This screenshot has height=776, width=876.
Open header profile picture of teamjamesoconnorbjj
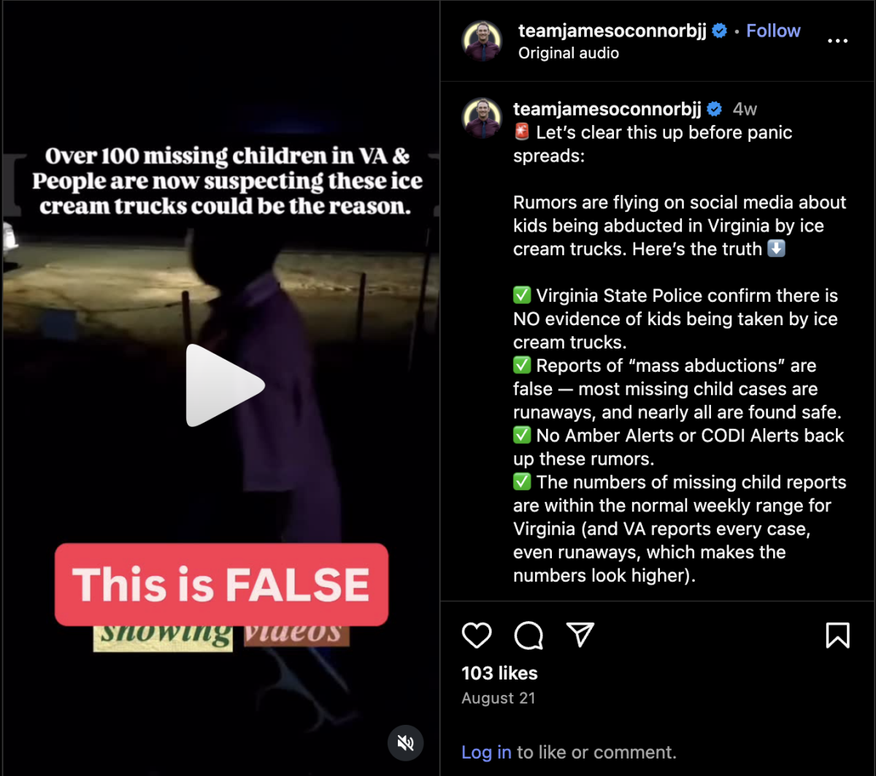pyautogui.click(x=482, y=41)
